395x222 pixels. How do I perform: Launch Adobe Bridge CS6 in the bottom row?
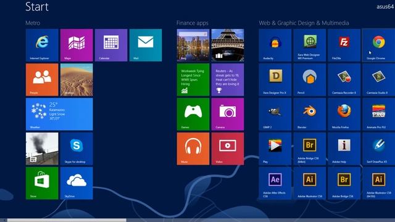(x=344, y=183)
